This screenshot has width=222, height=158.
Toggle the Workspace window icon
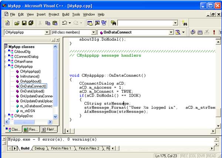[90, 23]
